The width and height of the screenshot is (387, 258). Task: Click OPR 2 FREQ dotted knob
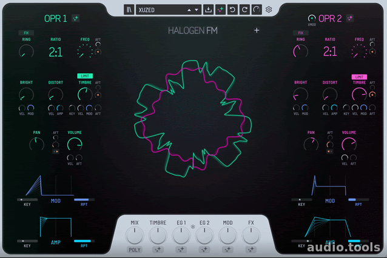tap(359, 51)
